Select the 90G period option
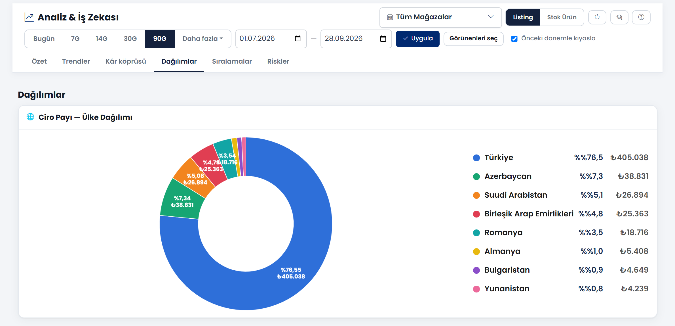Image resolution: width=675 pixels, height=326 pixels. click(x=160, y=39)
